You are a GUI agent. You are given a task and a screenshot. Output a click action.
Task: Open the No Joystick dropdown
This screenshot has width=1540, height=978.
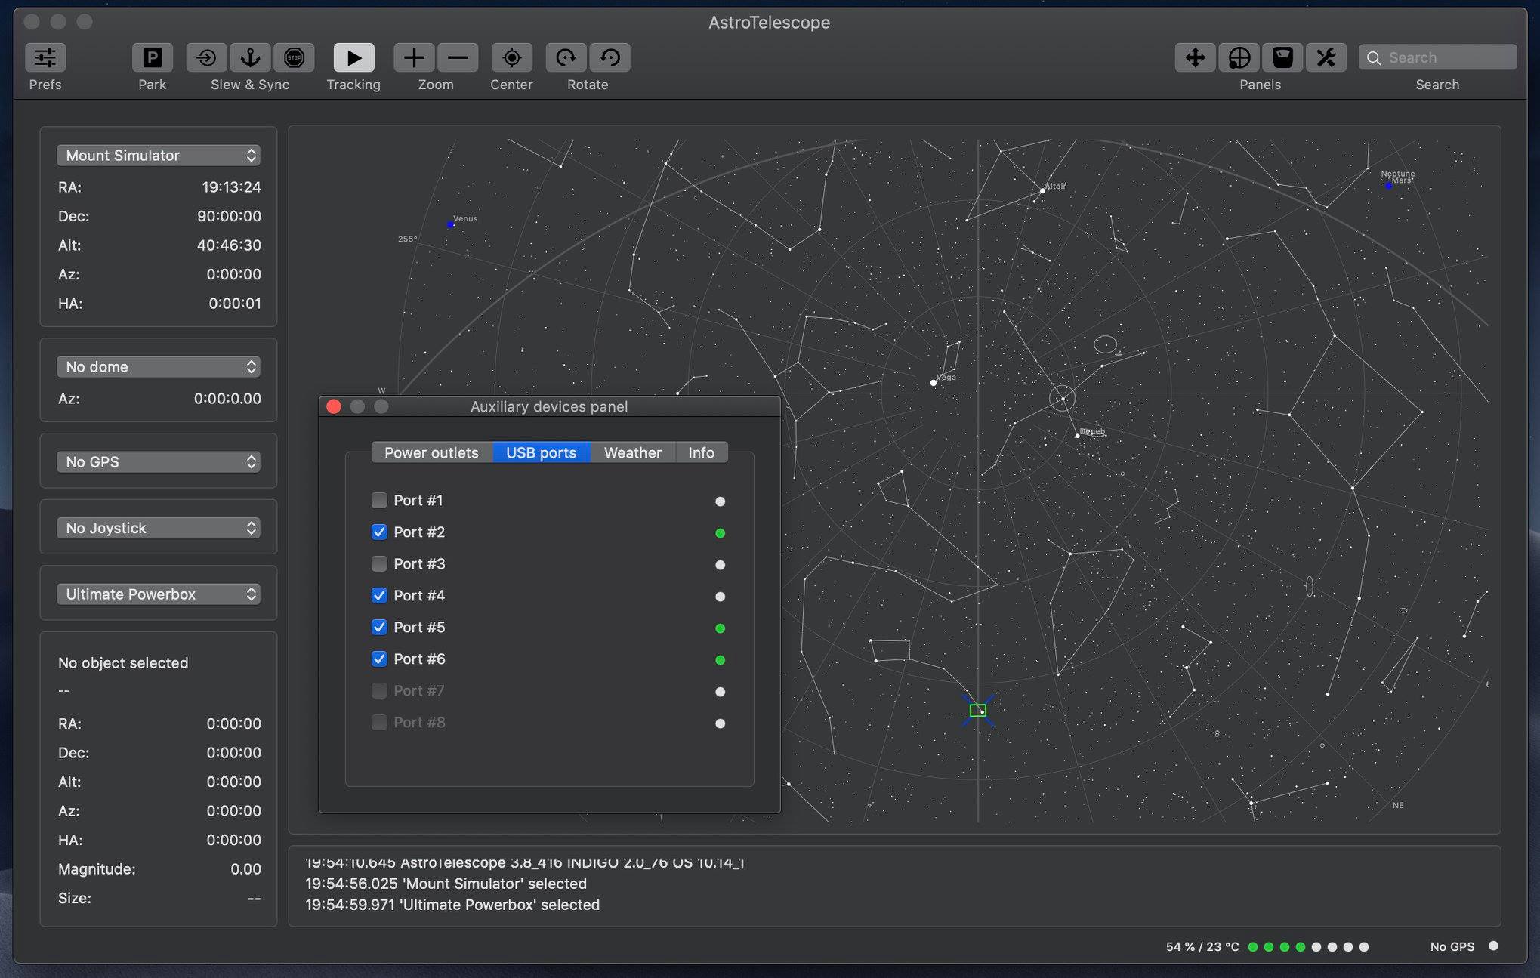[x=159, y=528]
